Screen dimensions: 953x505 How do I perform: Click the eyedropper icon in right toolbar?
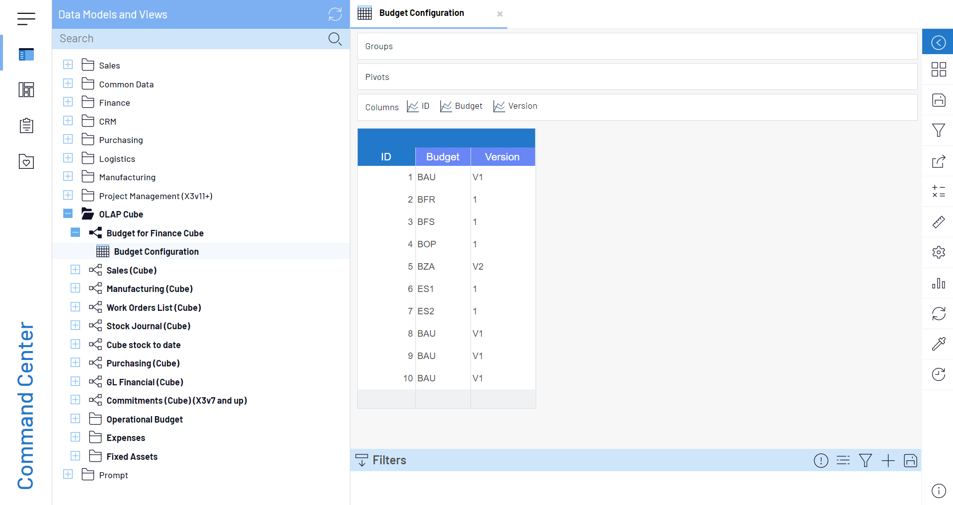tap(938, 344)
